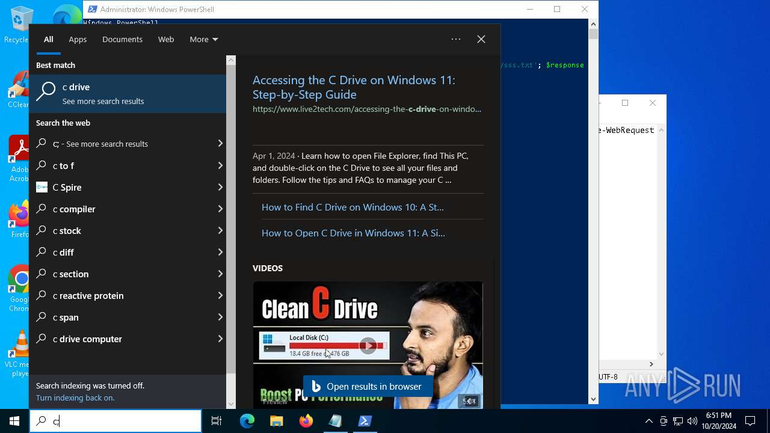770x433 pixels.
Task: Select the Web search tab
Action: tap(166, 39)
